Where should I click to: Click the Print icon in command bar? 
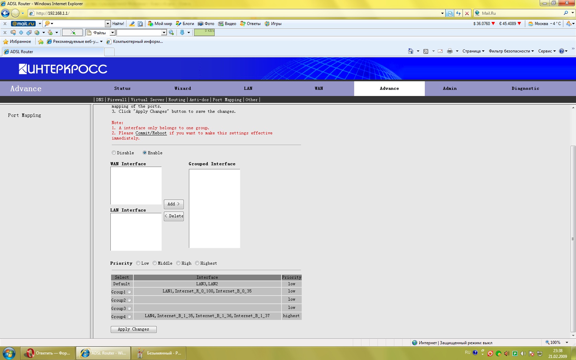click(x=449, y=51)
